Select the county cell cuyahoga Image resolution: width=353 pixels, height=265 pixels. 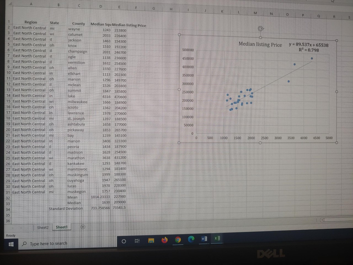tap(76, 181)
